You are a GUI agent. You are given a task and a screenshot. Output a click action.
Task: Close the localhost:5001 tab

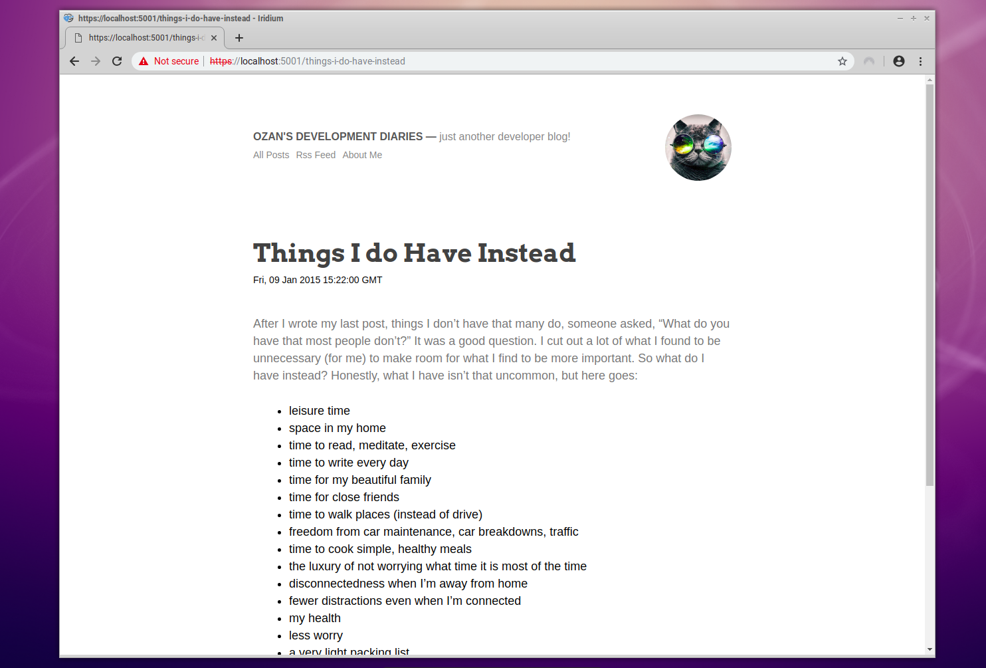(x=214, y=38)
